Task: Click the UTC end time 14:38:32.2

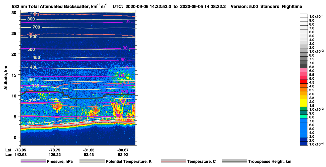Action: [215, 7]
